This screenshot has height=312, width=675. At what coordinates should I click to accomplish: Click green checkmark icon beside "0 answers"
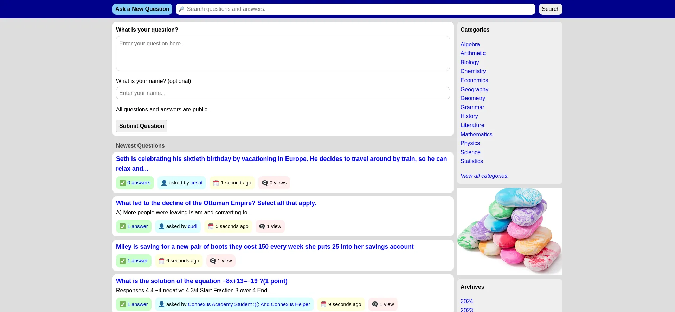pyautogui.click(x=122, y=183)
